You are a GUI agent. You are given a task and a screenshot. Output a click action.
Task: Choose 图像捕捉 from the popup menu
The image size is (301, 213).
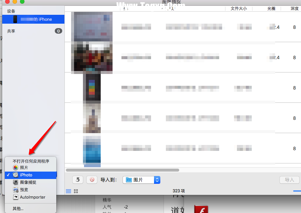point(31,182)
